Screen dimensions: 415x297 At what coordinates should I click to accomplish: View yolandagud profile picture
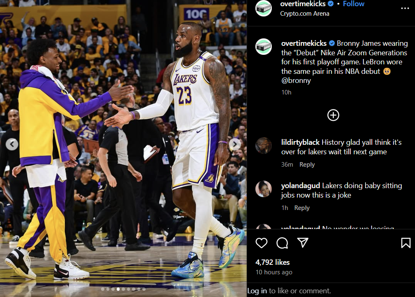(x=264, y=189)
